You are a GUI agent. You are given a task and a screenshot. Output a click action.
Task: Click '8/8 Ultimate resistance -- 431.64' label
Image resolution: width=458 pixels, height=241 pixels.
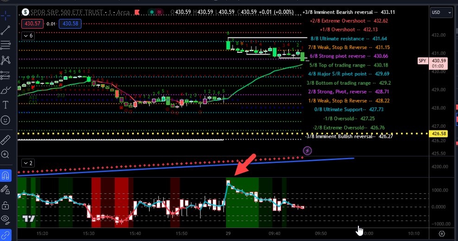click(348, 38)
